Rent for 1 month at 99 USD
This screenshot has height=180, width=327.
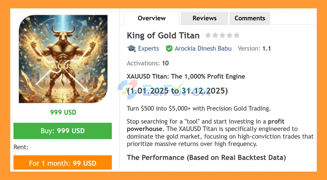coord(63,163)
